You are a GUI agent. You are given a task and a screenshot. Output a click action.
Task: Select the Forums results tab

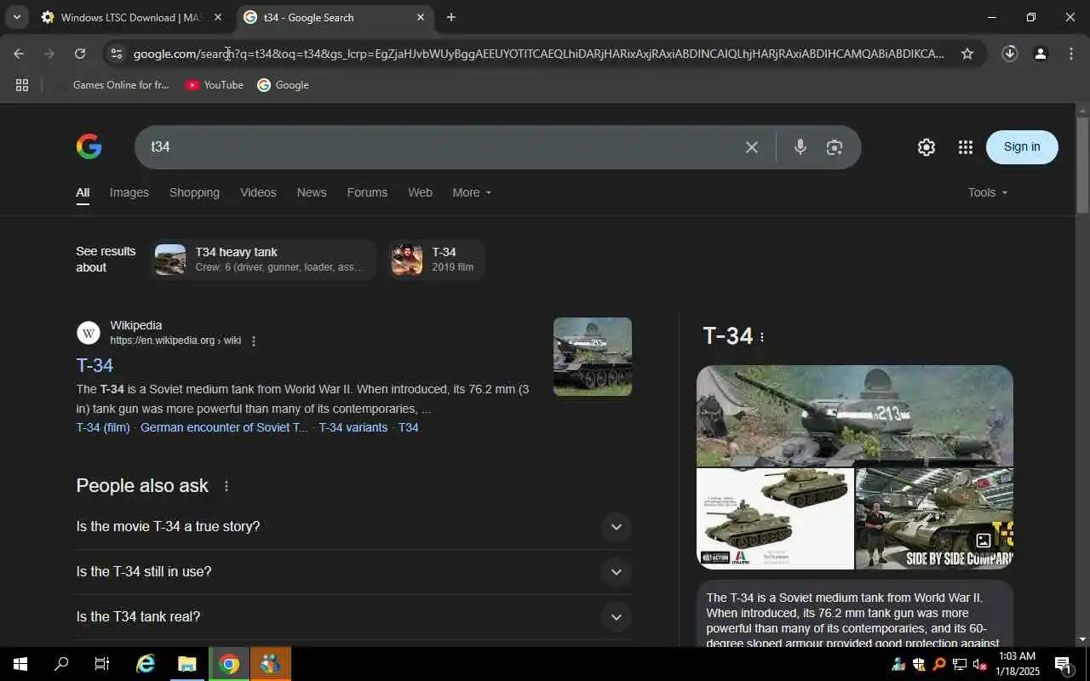coord(367,192)
